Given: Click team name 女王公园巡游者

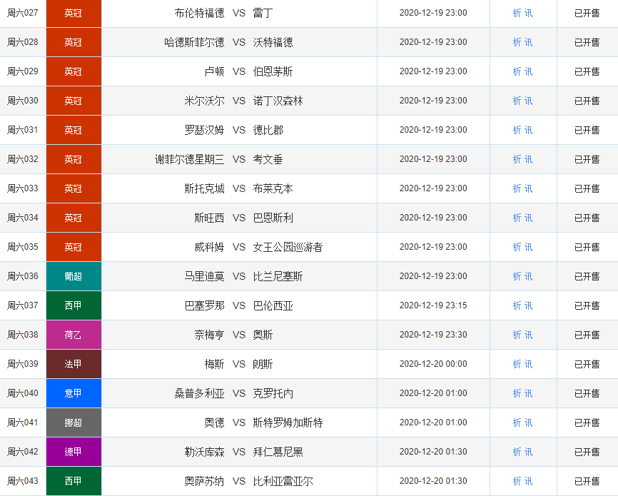Looking at the screenshot, I should click(x=288, y=247).
